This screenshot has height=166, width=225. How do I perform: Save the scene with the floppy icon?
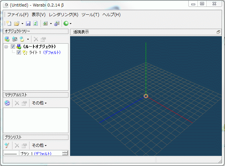tap(28, 23)
